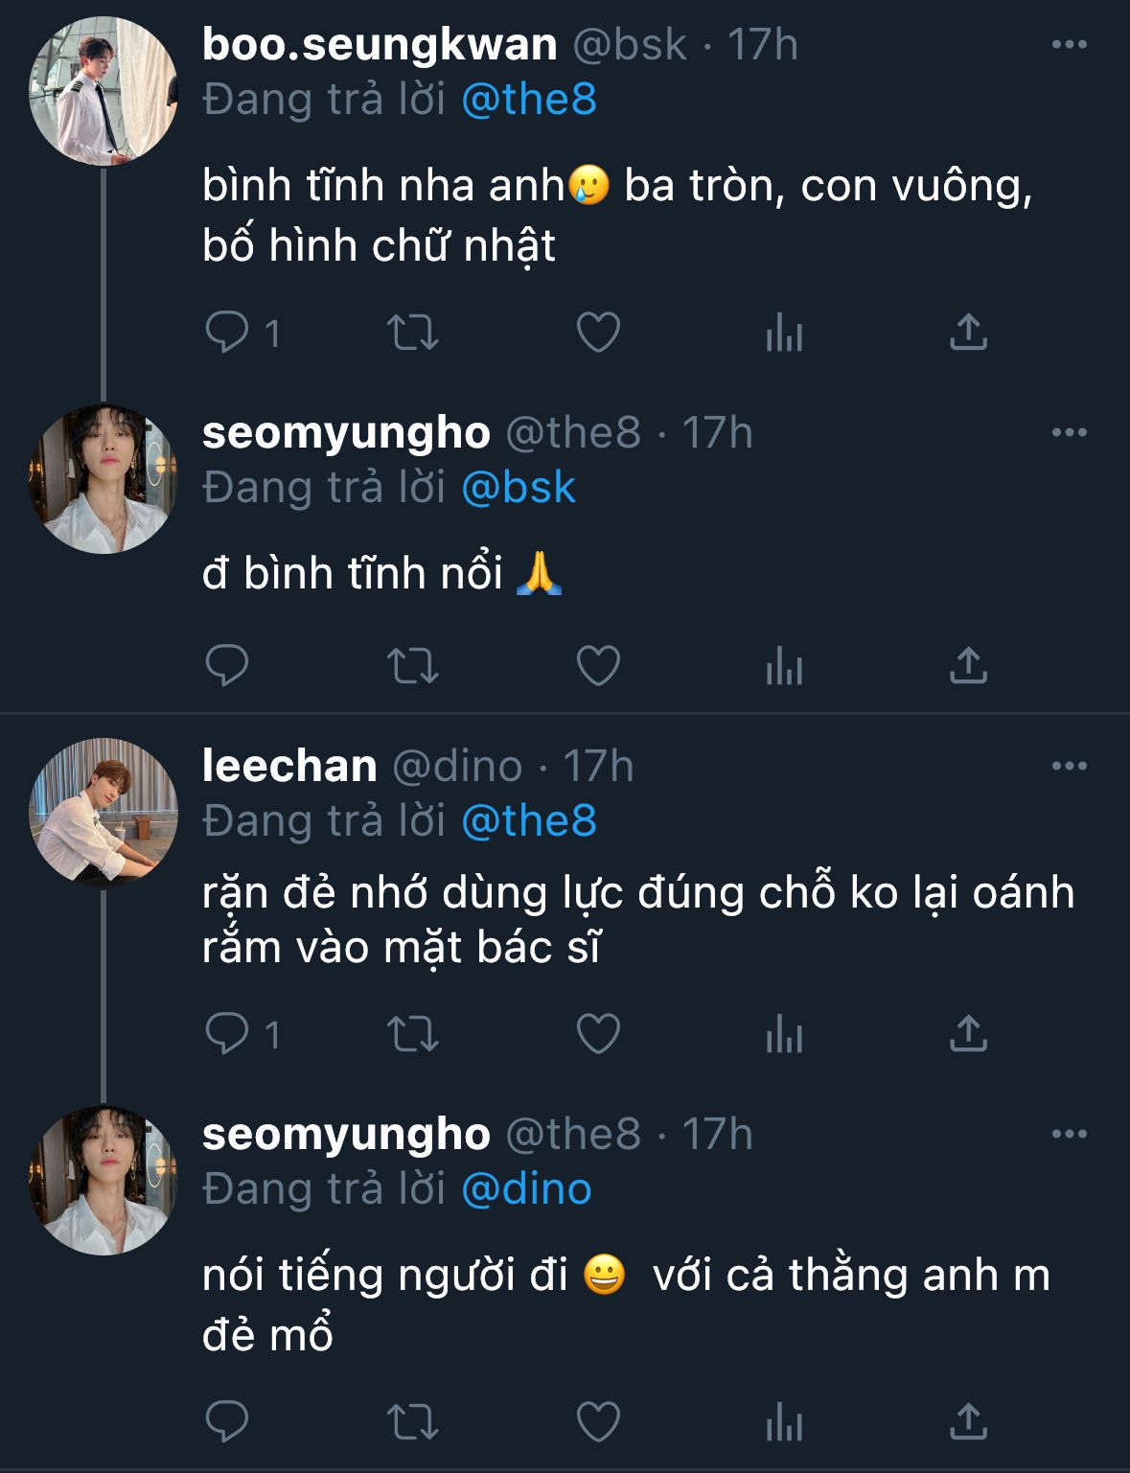Viewport: 1130px width, 1473px height.
Task: Open the @dino mention link
Action: [x=526, y=1189]
